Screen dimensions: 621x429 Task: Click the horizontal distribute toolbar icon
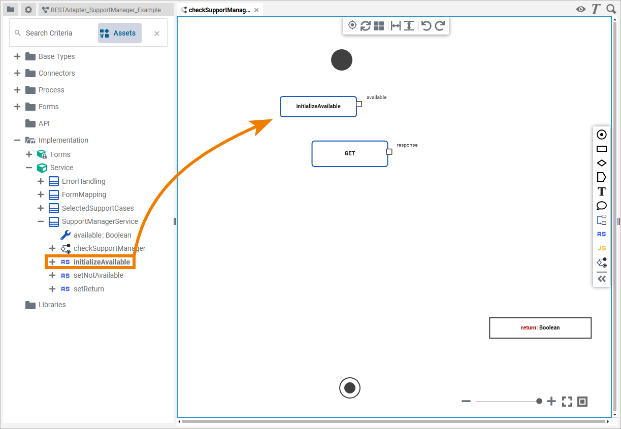396,26
